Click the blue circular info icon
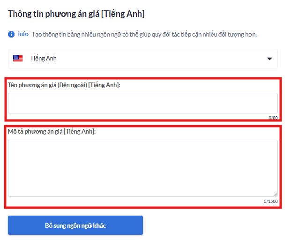This screenshot has width=291, height=240. click(11, 34)
